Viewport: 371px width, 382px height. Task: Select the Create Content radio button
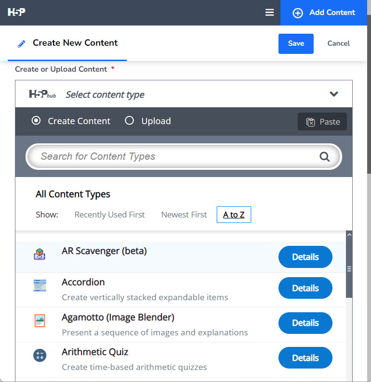coord(36,121)
